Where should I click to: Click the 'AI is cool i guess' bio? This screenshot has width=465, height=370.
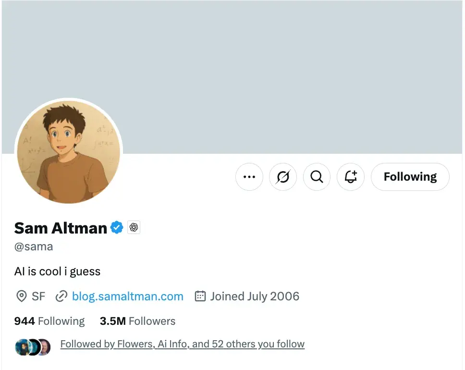pyautogui.click(x=57, y=271)
